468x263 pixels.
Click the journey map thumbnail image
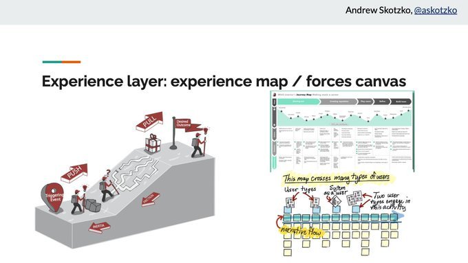click(342, 131)
